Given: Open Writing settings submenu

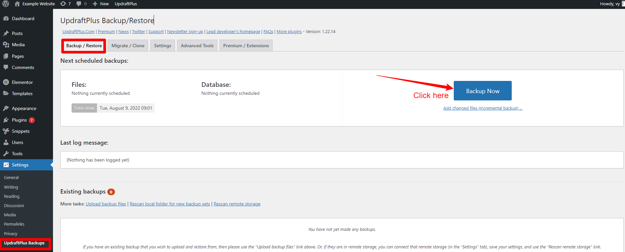Looking at the screenshot, I should point(11,187).
